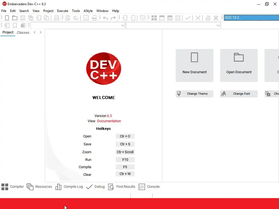
Task: Click the version 6.3 red link
Action: coord(110,116)
